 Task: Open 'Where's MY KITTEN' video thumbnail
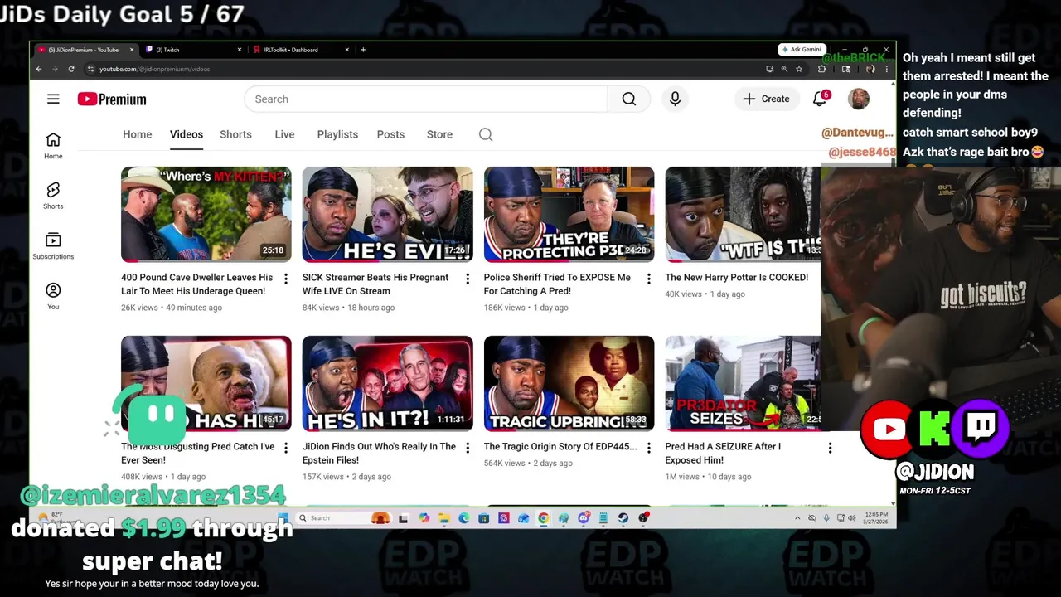206,214
